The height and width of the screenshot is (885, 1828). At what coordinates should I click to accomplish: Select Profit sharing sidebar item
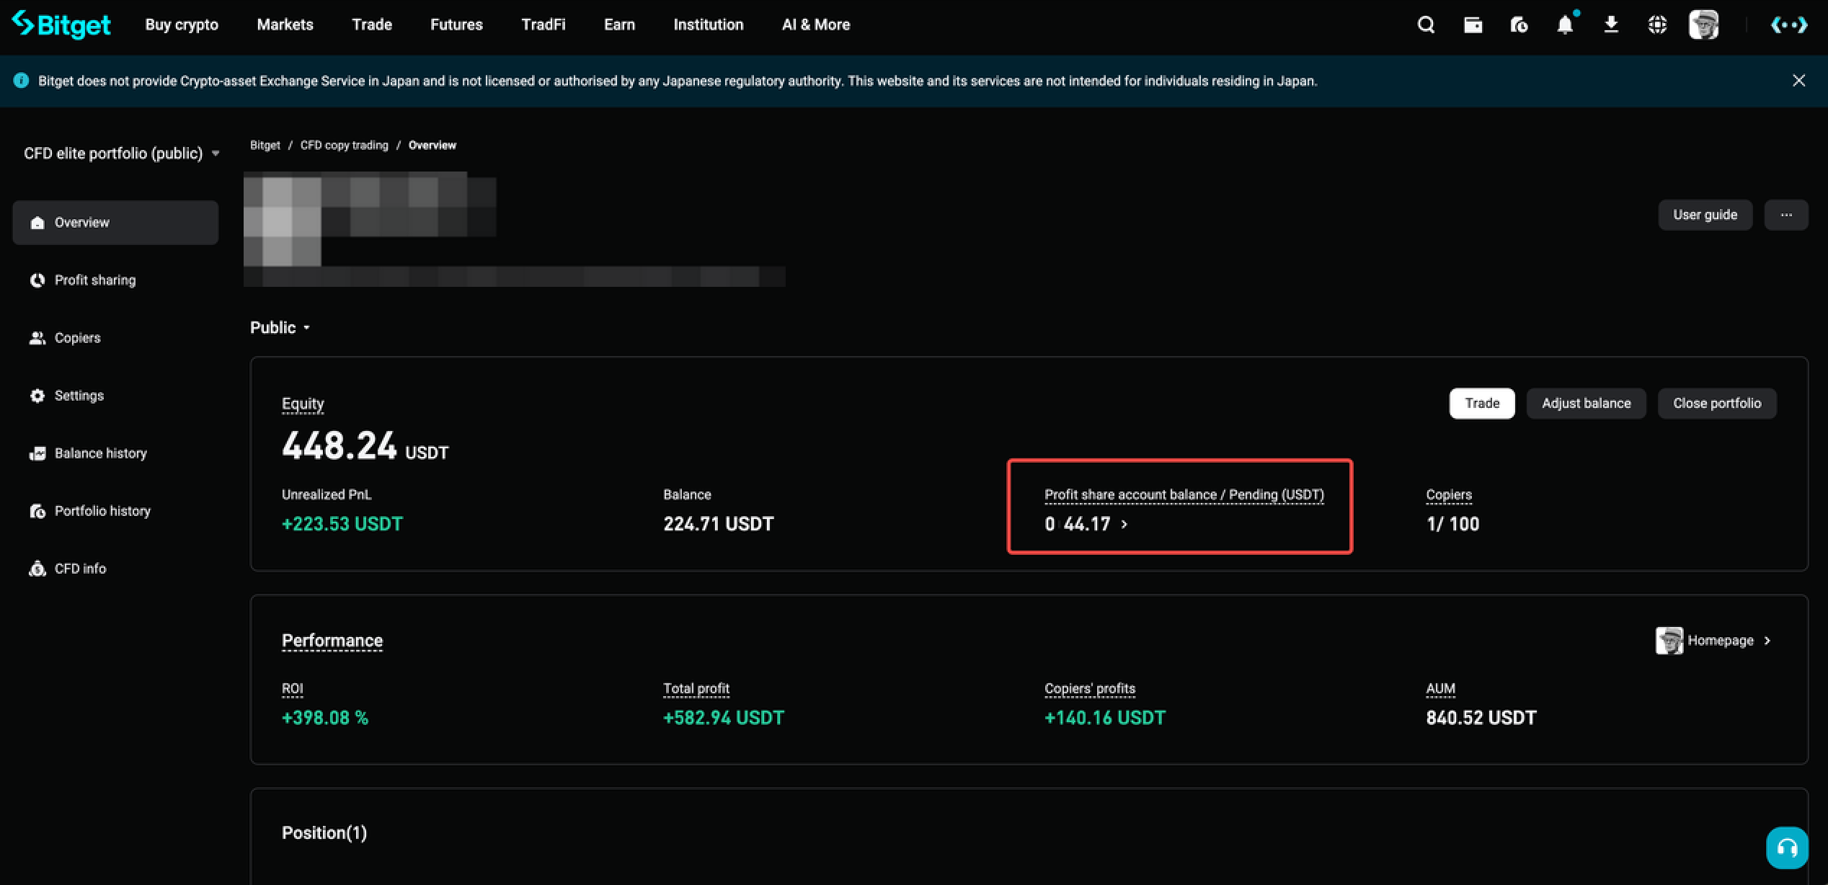[115, 280]
